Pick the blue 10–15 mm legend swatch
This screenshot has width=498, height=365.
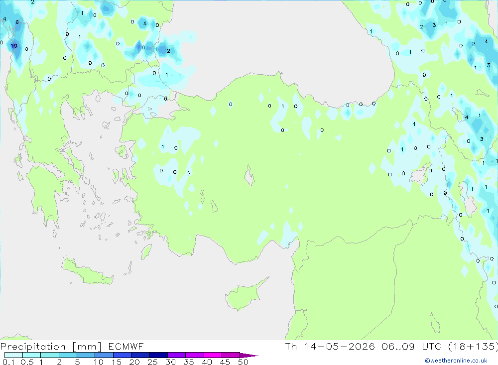click(104, 355)
